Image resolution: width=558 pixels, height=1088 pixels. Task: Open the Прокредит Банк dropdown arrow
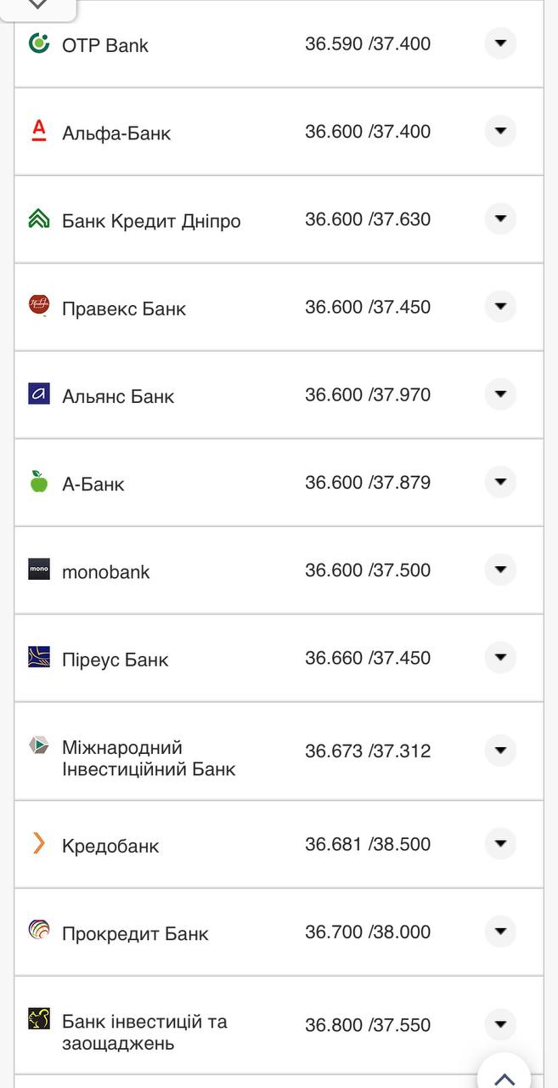500,932
